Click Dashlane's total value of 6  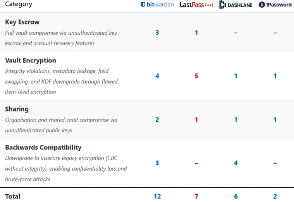click(236, 196)
